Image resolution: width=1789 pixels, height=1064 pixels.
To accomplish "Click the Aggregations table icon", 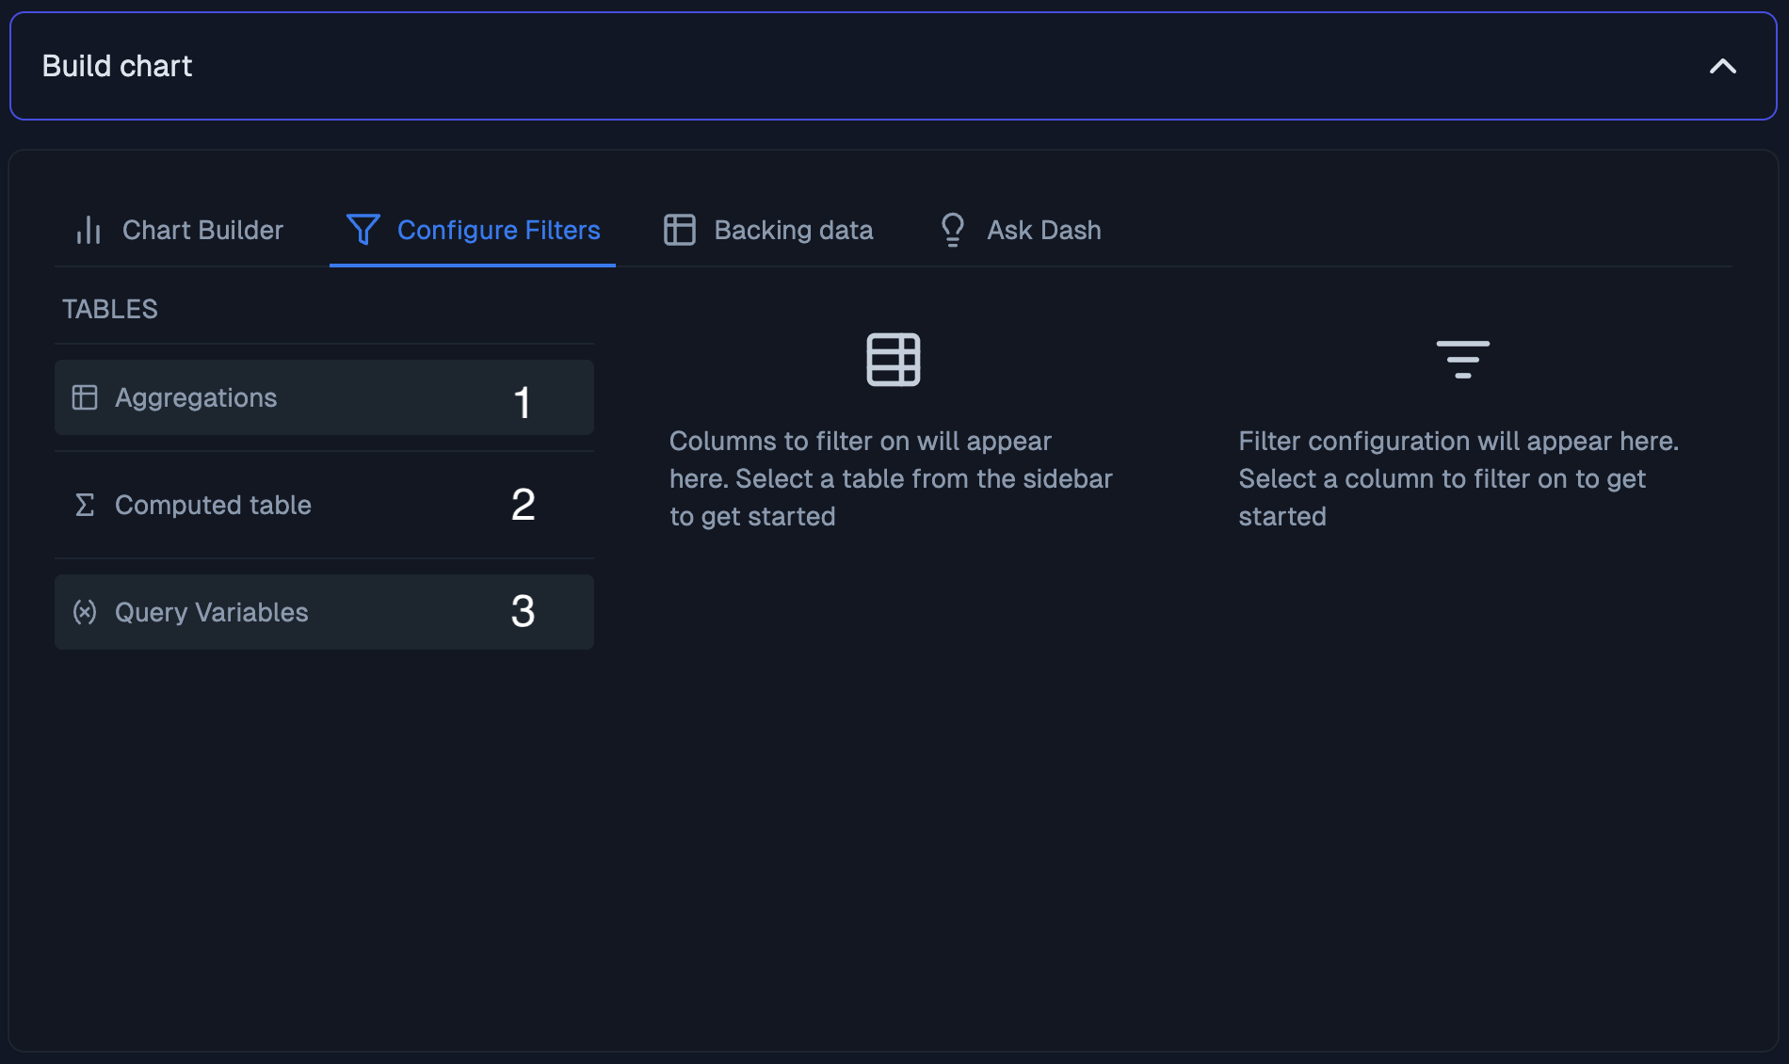I will (85, 397).
